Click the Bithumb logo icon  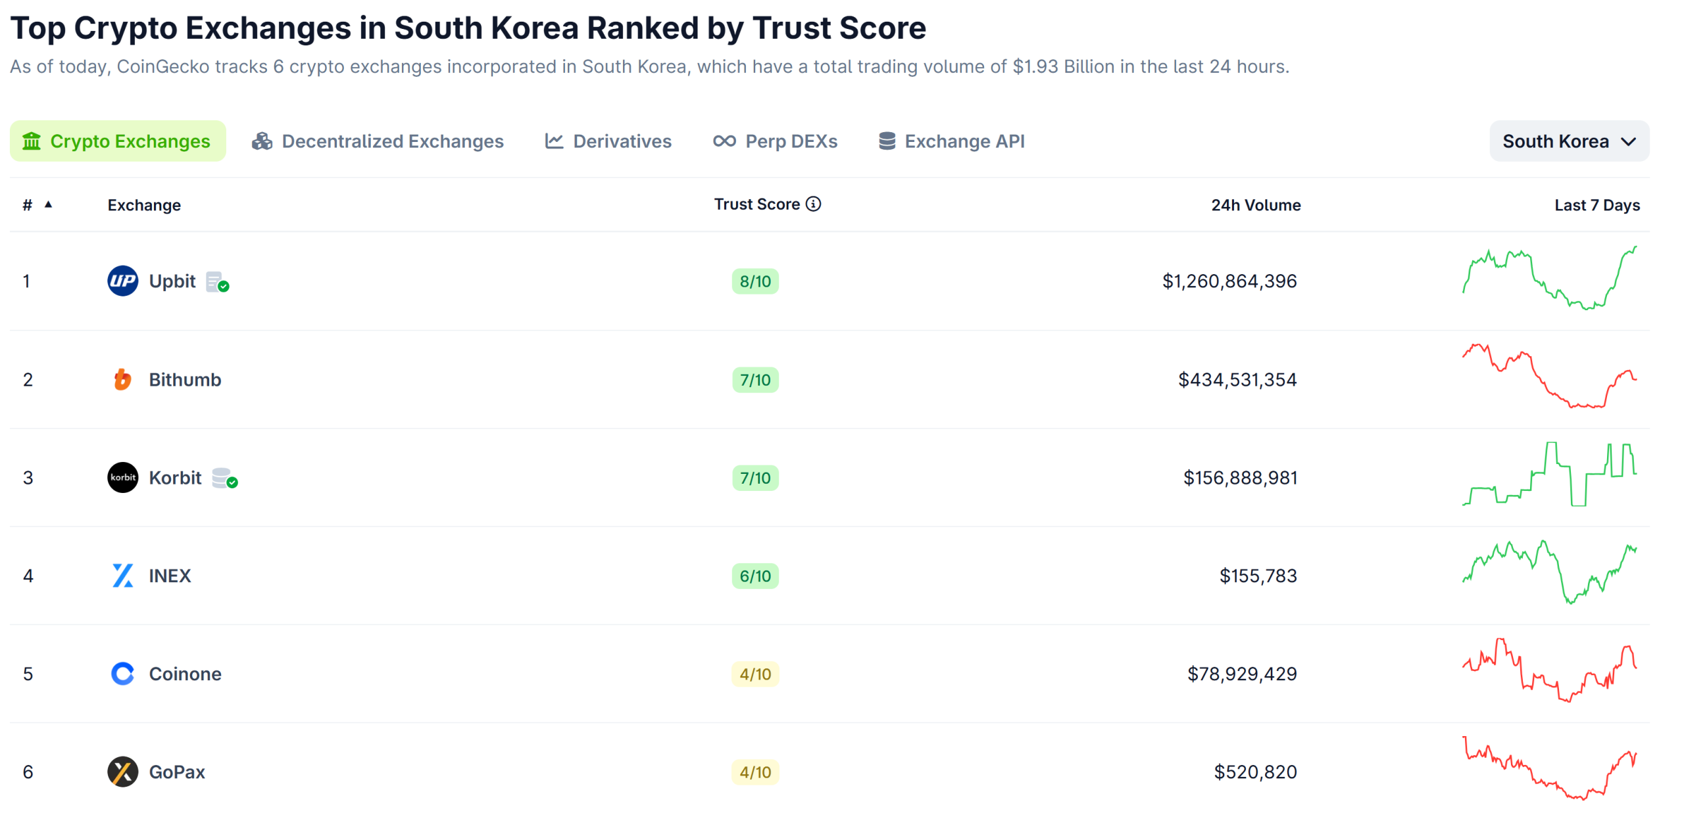122,379
